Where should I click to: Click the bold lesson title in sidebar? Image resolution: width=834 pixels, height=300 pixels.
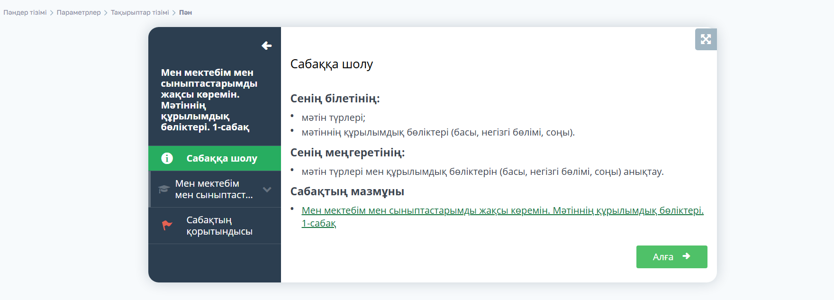[x=208, y=100]
